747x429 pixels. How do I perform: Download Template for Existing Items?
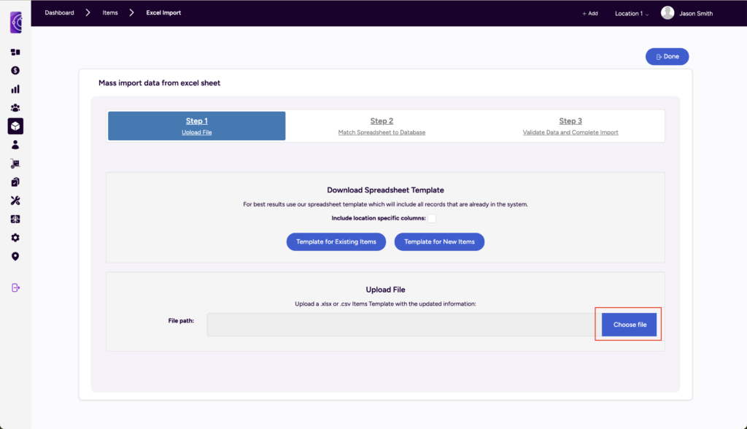336,241
